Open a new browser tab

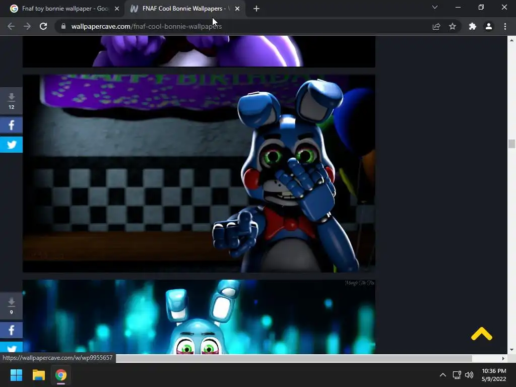tap(256, 9)
